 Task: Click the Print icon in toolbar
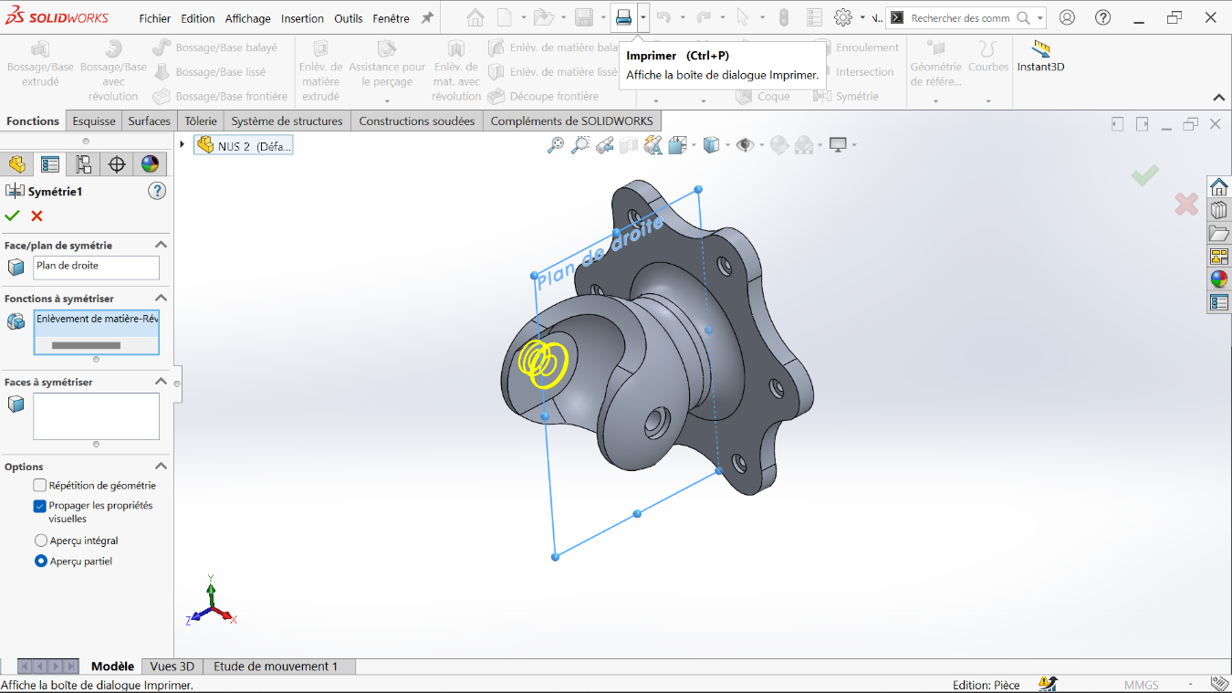(x=623, y=17)
